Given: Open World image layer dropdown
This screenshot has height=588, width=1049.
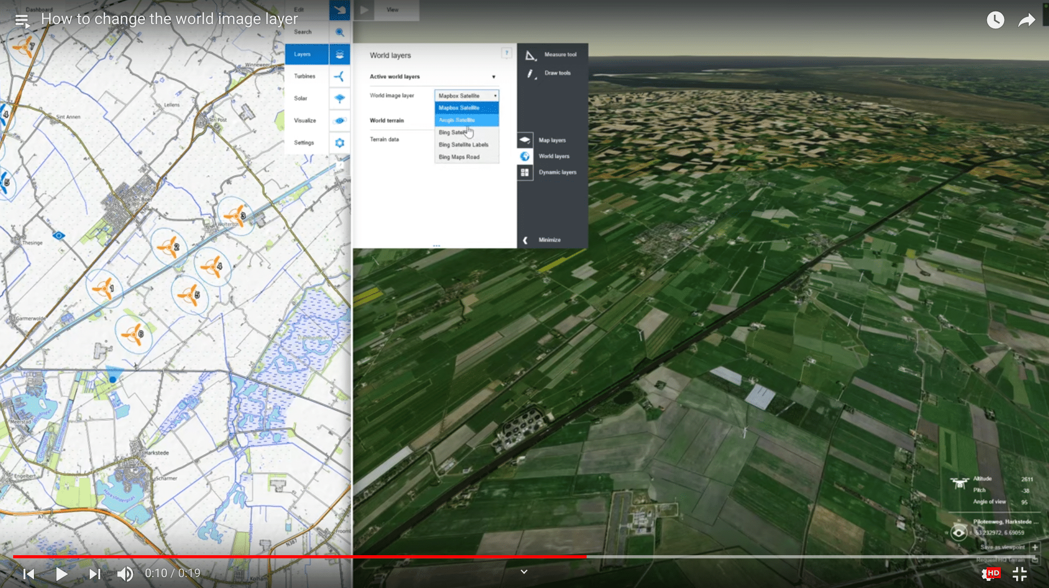Looking at the screenshot, I should click(x=467, y=96).
